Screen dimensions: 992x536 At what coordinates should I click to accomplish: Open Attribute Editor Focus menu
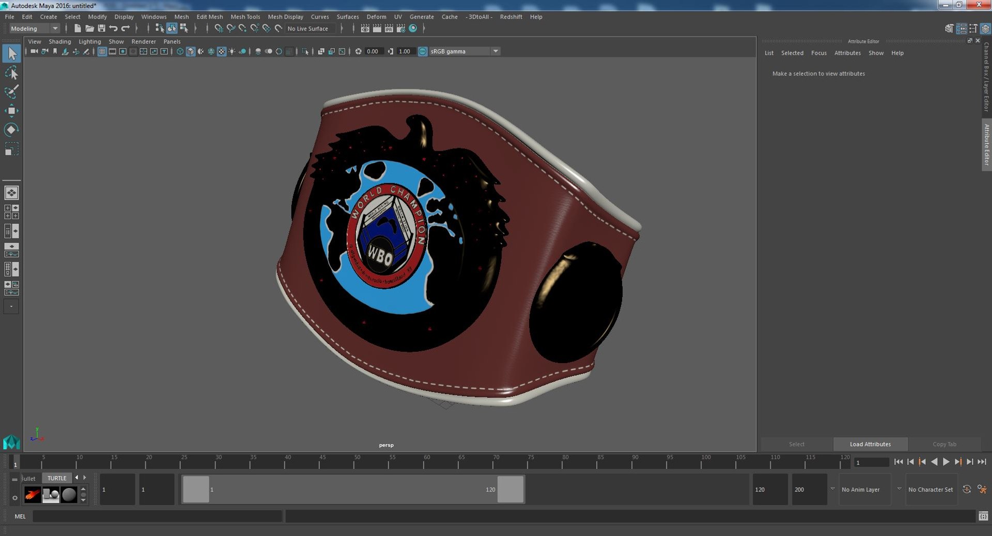pyautogui.click(x=818, y=53)
